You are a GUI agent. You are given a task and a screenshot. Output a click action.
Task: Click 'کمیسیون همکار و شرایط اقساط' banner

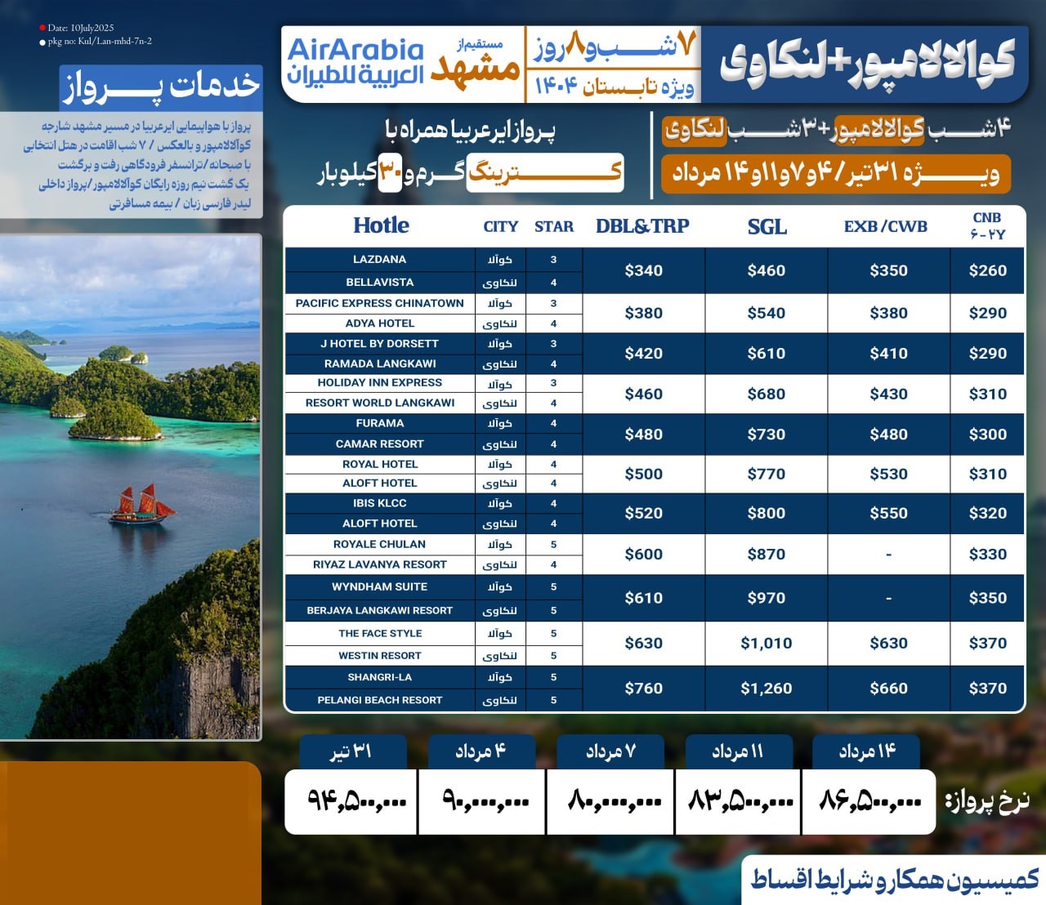[x=895, y=880]
